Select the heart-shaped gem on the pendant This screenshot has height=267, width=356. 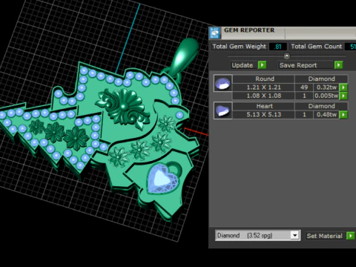162,179
